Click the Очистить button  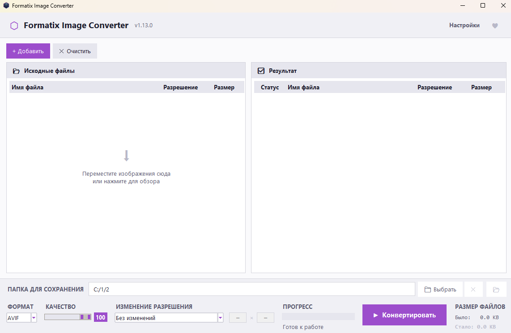pyautogui.click(x=75, y=51)
